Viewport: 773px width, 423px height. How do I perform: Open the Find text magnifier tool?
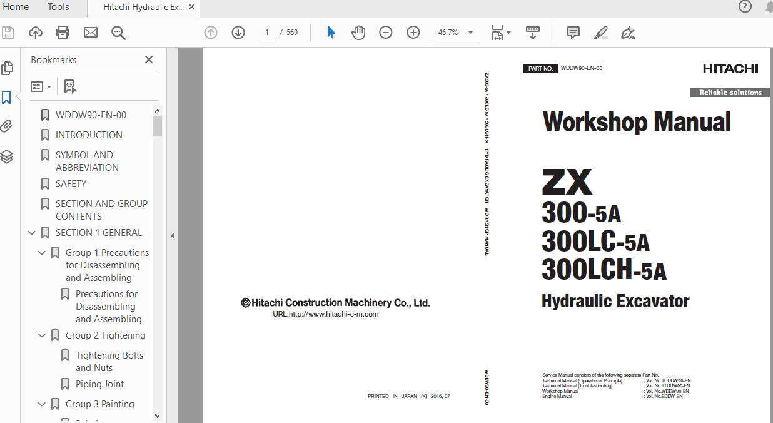click(118, 33)
